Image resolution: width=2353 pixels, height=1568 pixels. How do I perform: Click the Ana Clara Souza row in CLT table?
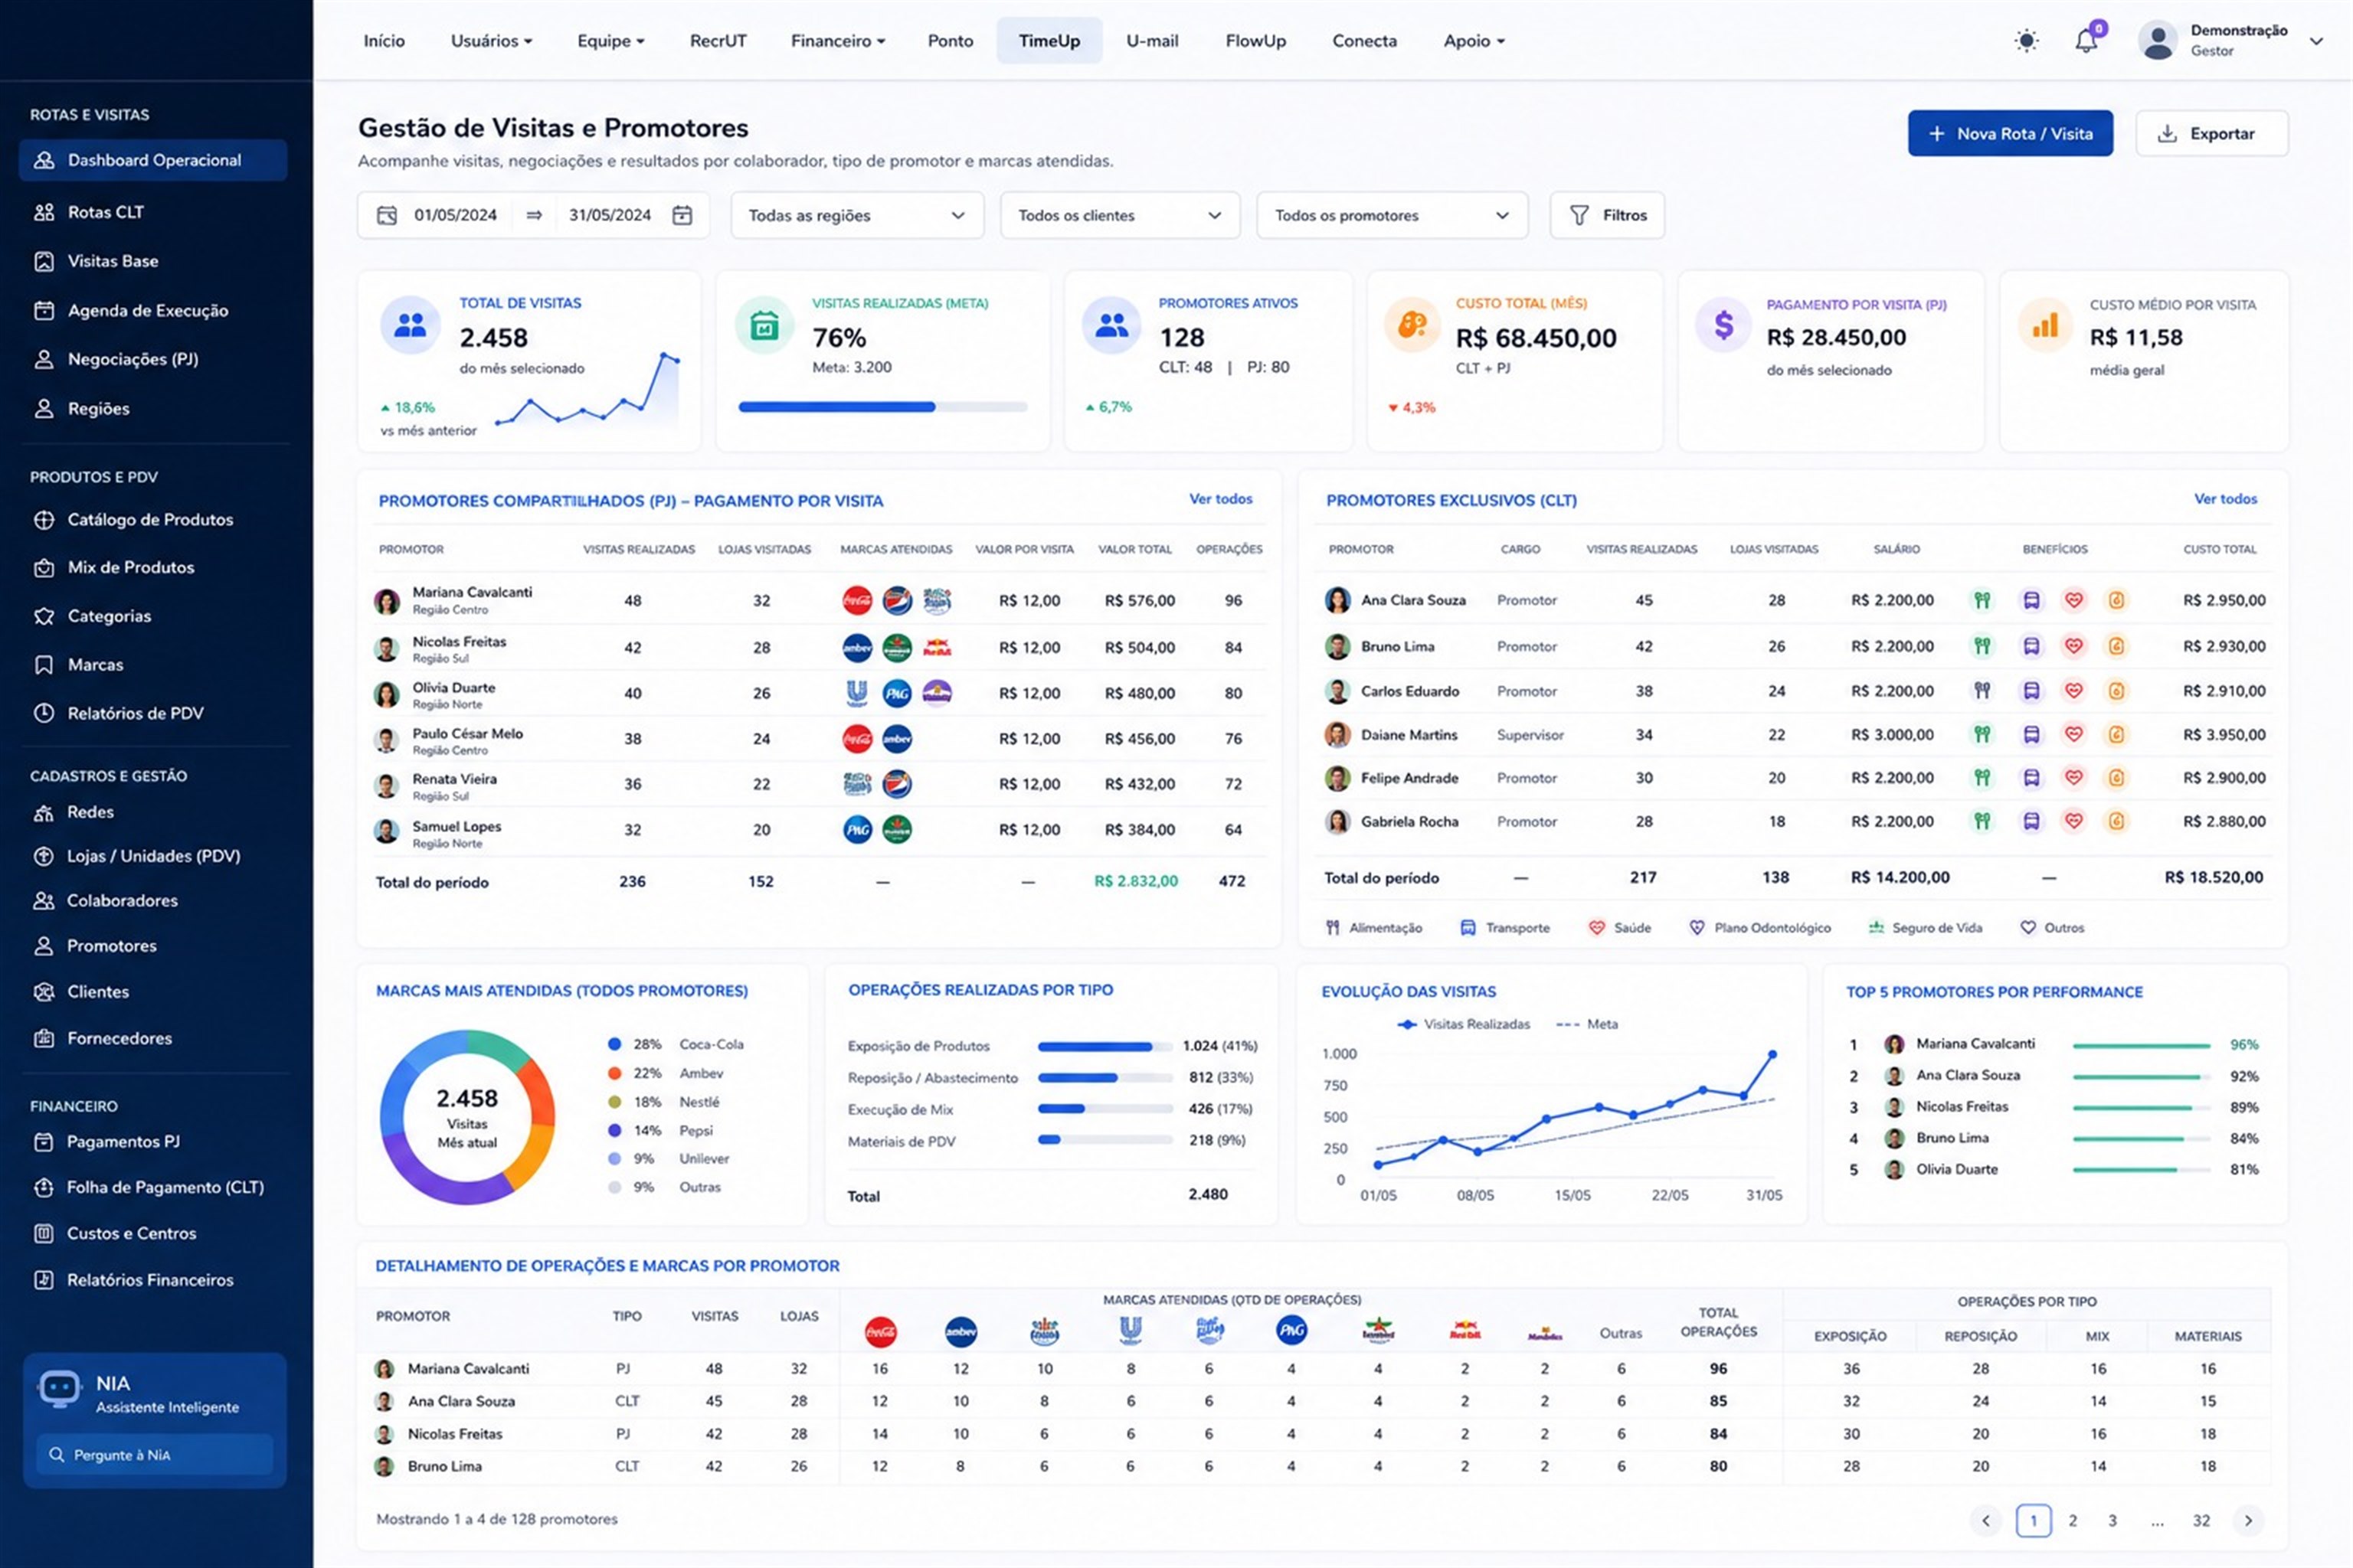click(1795, 601)
